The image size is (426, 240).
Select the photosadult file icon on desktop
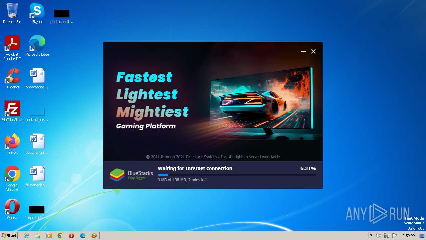pyautogui.click(x=62, y=16)
